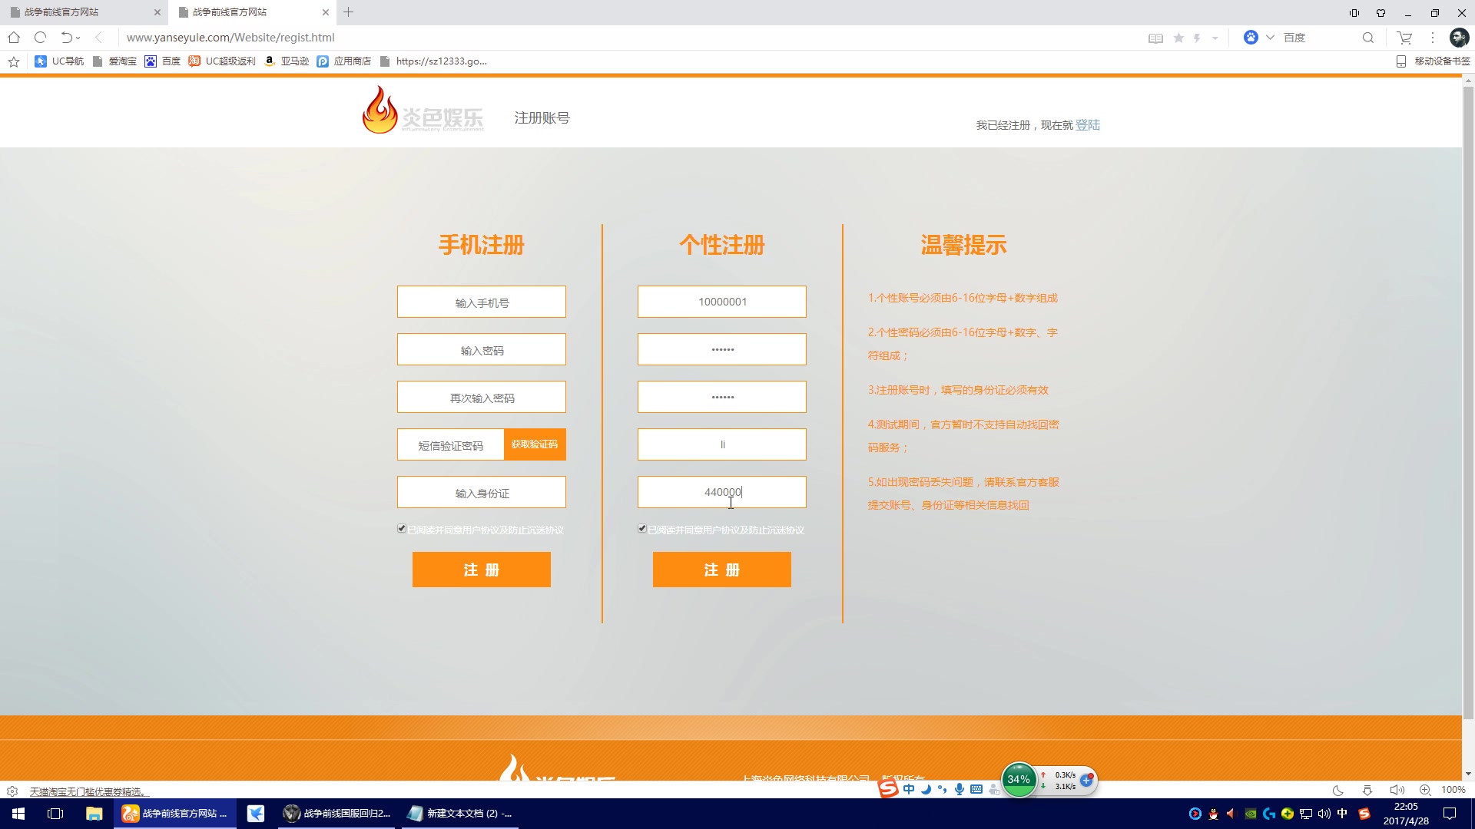Toggle night mode moon icon in status bar
Image resolution: width=1475 pixels, height=829 pixels.
coord(1337,791)
